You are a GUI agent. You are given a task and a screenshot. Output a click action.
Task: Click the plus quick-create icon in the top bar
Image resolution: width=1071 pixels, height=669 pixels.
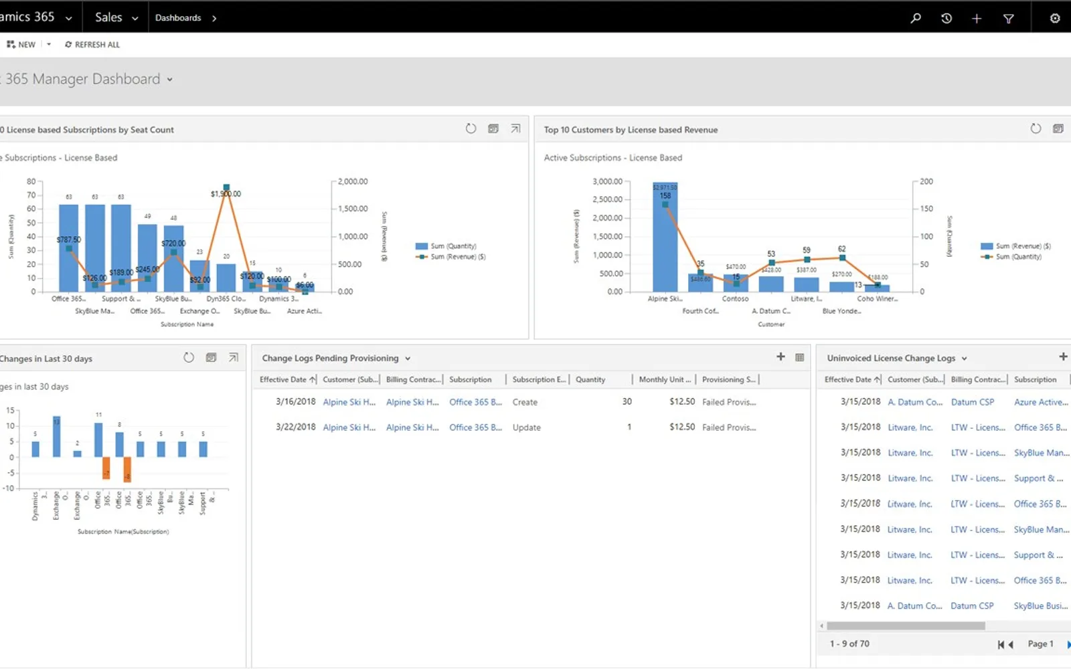pyautogui.click(x=977, y=18)
